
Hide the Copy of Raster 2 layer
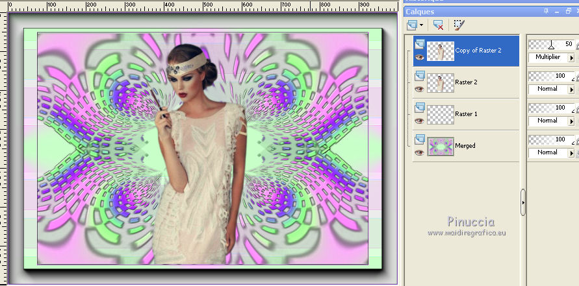coord(419,57)
